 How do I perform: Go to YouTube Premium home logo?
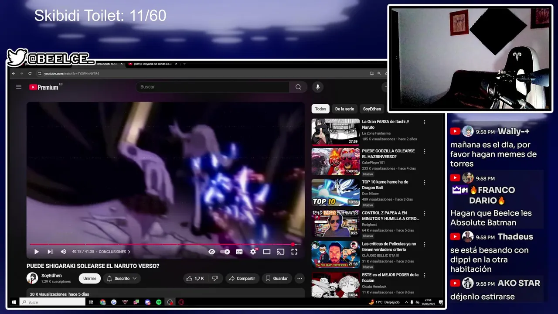[44, 87]
